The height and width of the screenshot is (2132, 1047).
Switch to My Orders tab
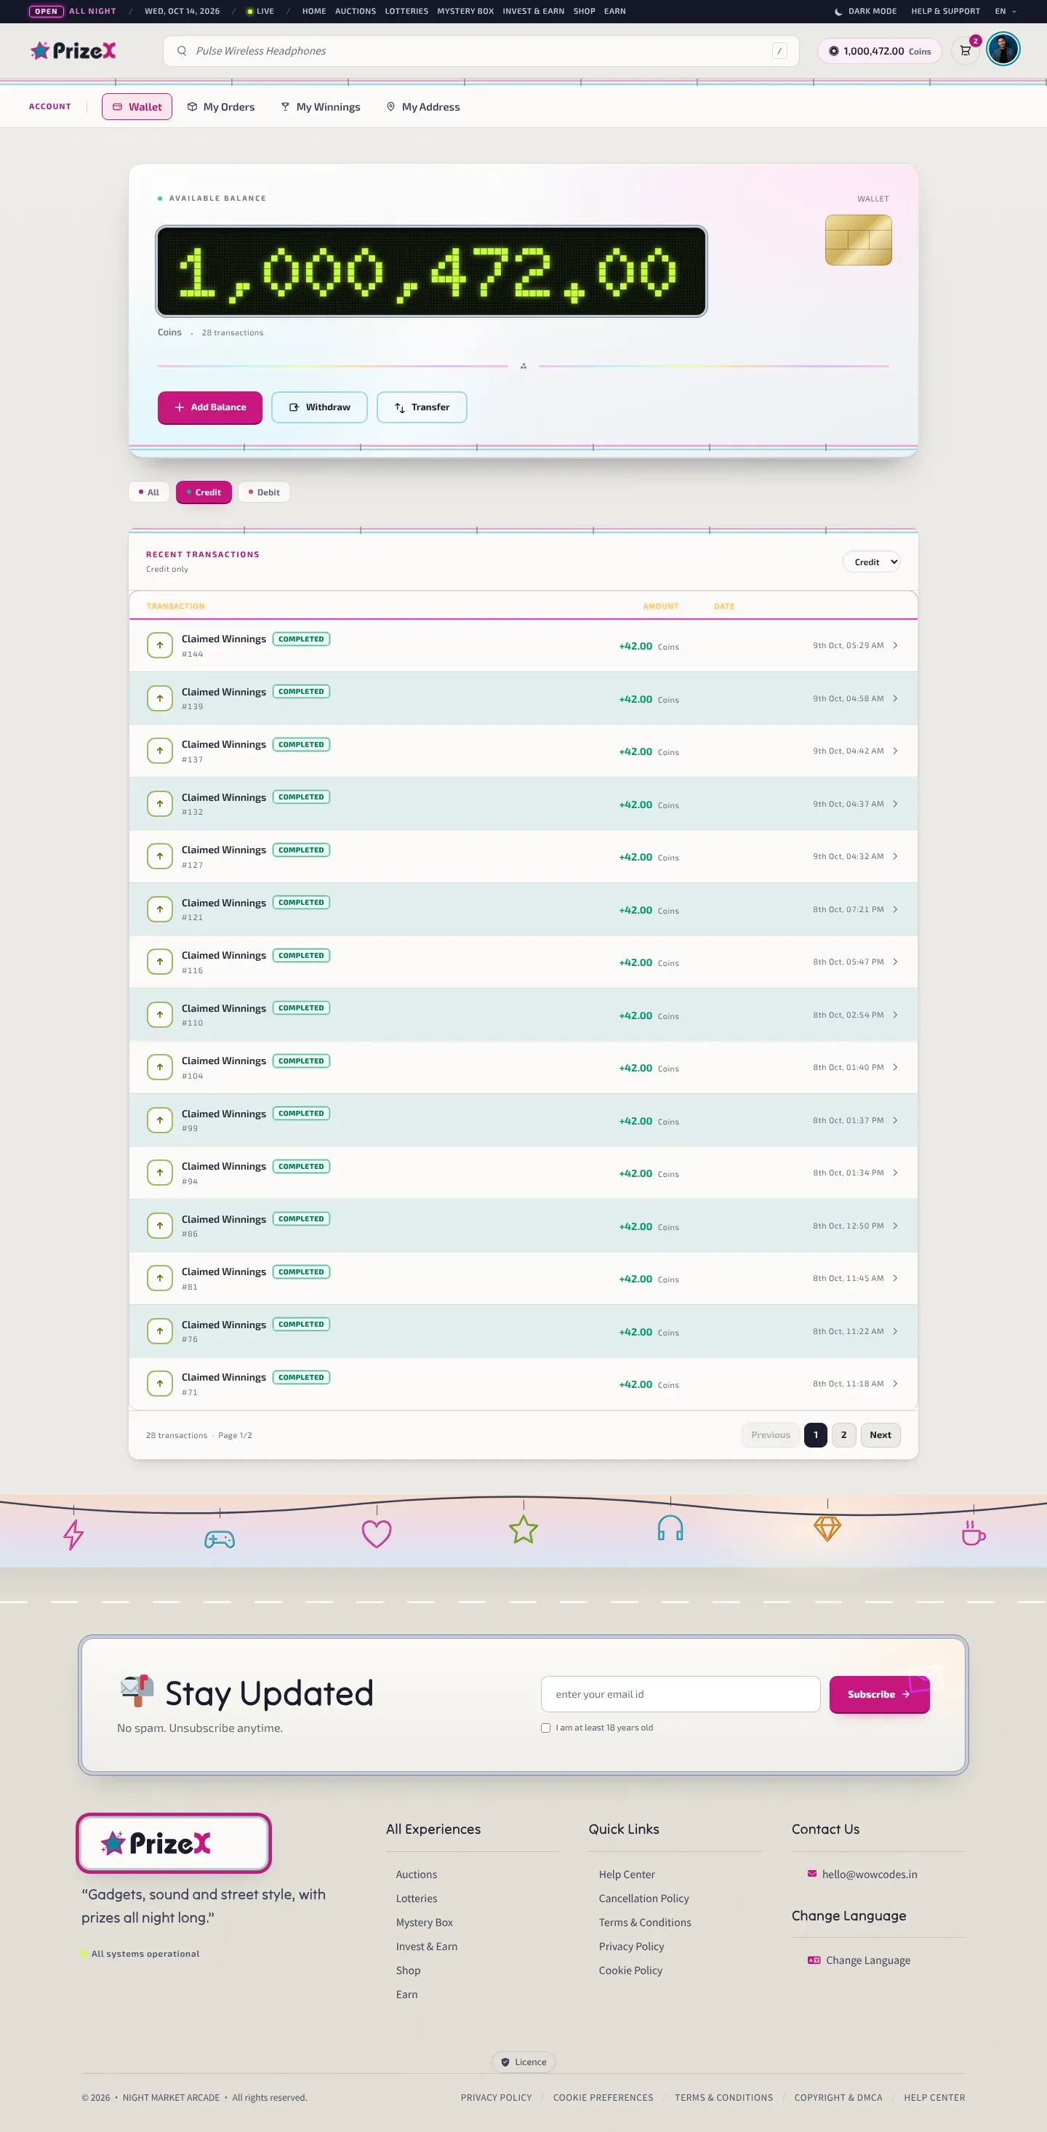(x=221, y=107)
